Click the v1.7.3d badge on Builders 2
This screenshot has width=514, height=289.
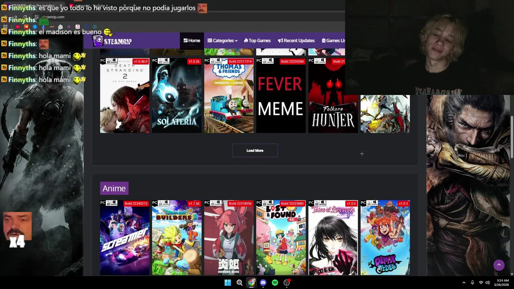pyautogui.click(x=194, y=204)
